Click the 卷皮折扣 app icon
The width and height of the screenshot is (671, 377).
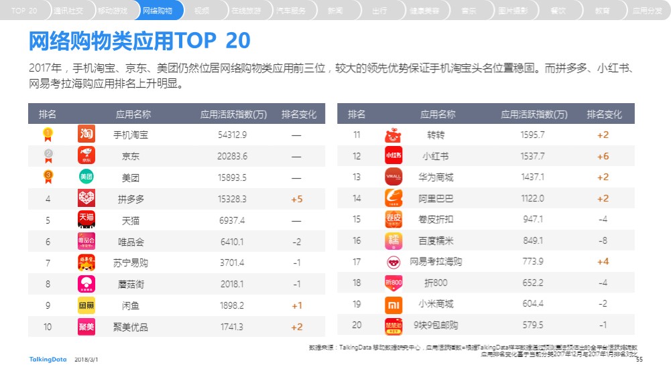tap(393, 219)
